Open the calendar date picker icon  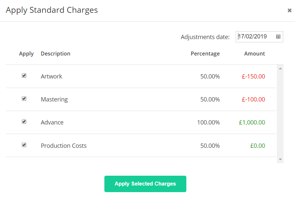point(278,36)
